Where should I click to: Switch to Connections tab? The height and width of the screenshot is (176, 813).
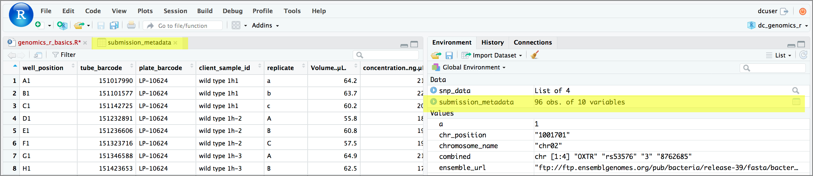(x=533, y=43)
